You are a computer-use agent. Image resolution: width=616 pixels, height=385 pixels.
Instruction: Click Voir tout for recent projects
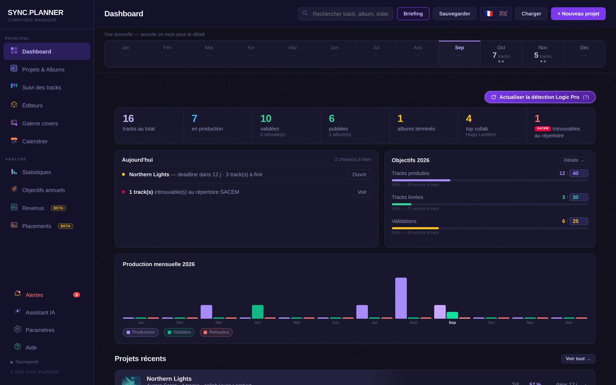click(x=578, y=359)
